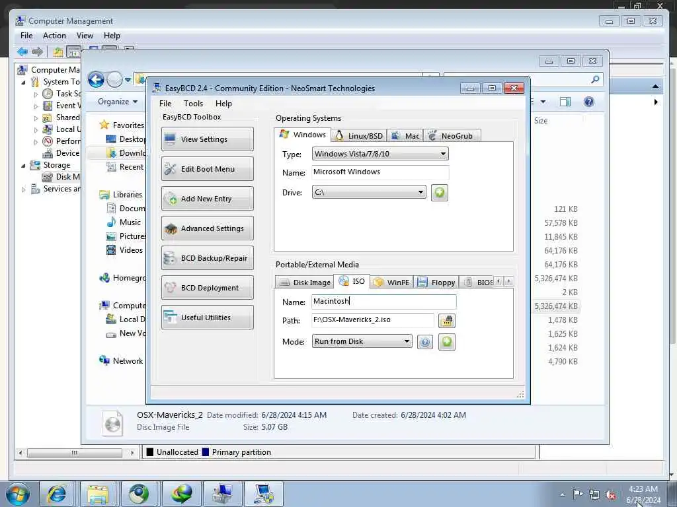The image size is (677, 507).
Task: Switch to the BIOS tab
Action: tap(477, 283)
